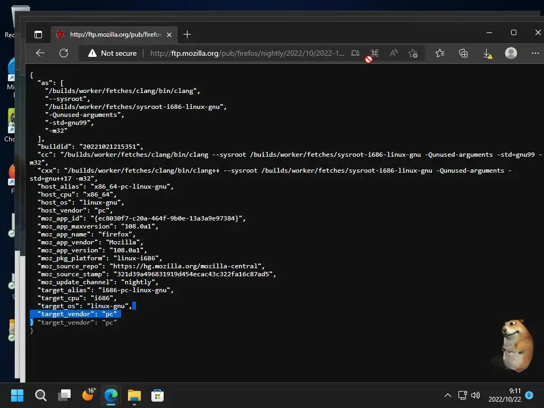Refresh the current page
The height and width of the screenshot is (408, 544).
coord(64,53)
